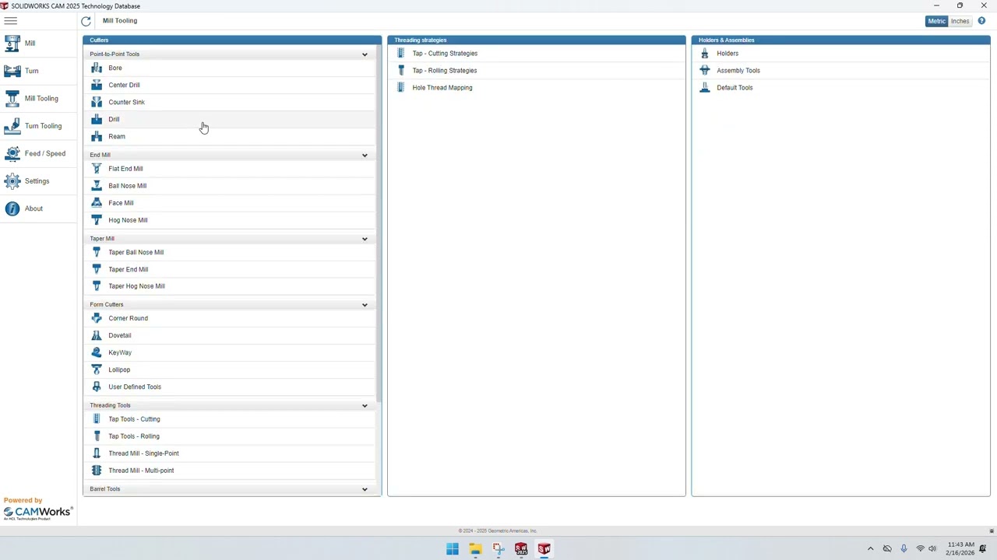
Task: Open File Explorer from taskbar
Action: click(x=475, y=549)
